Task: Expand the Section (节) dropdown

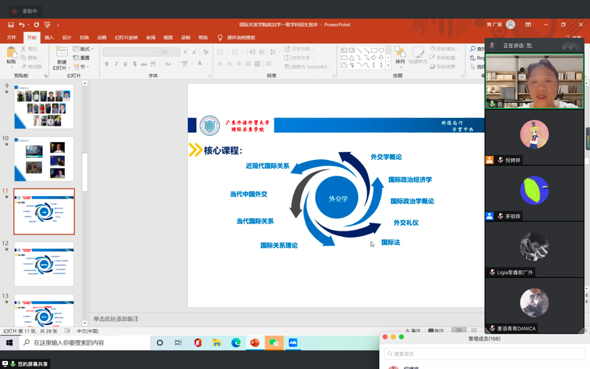Action: [x=82, y=67]
